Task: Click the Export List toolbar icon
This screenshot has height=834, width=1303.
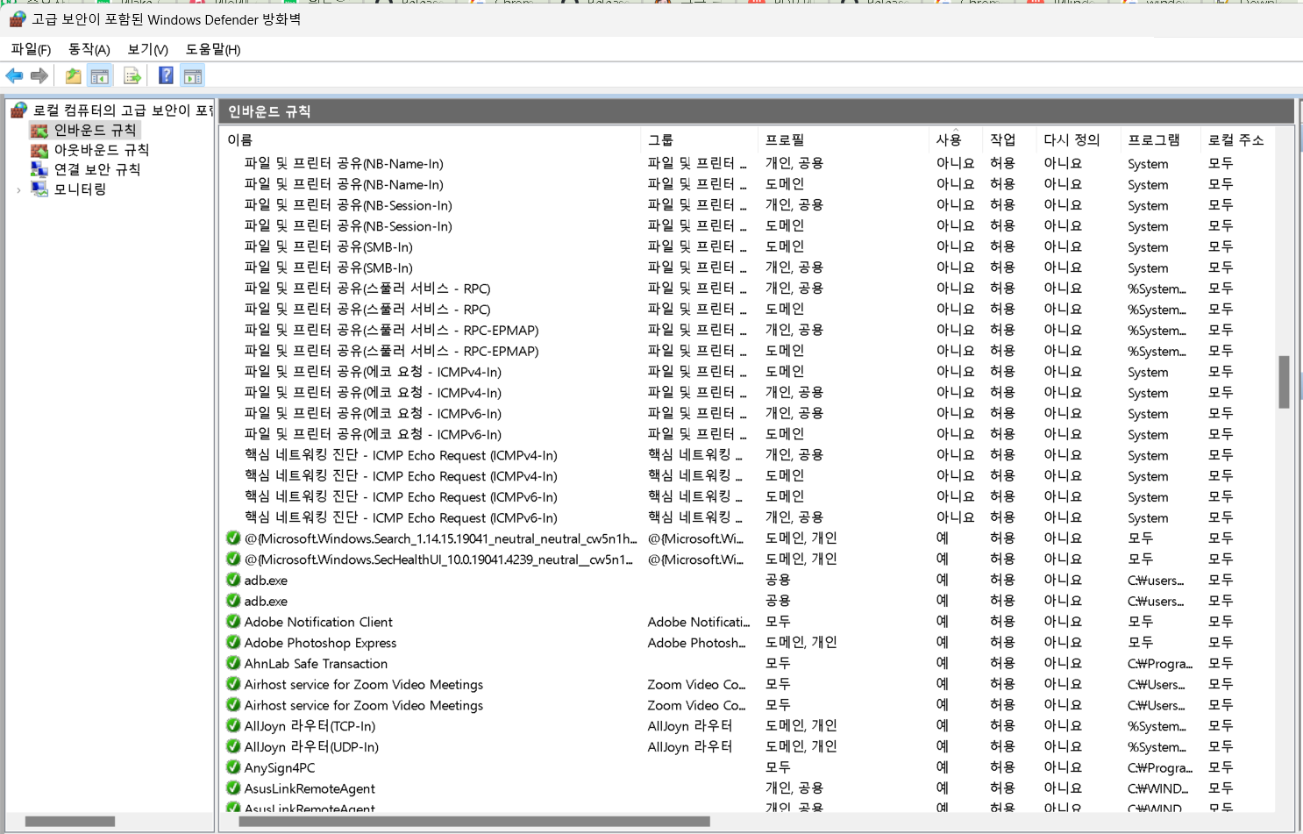Action: (x=132, y=76)
